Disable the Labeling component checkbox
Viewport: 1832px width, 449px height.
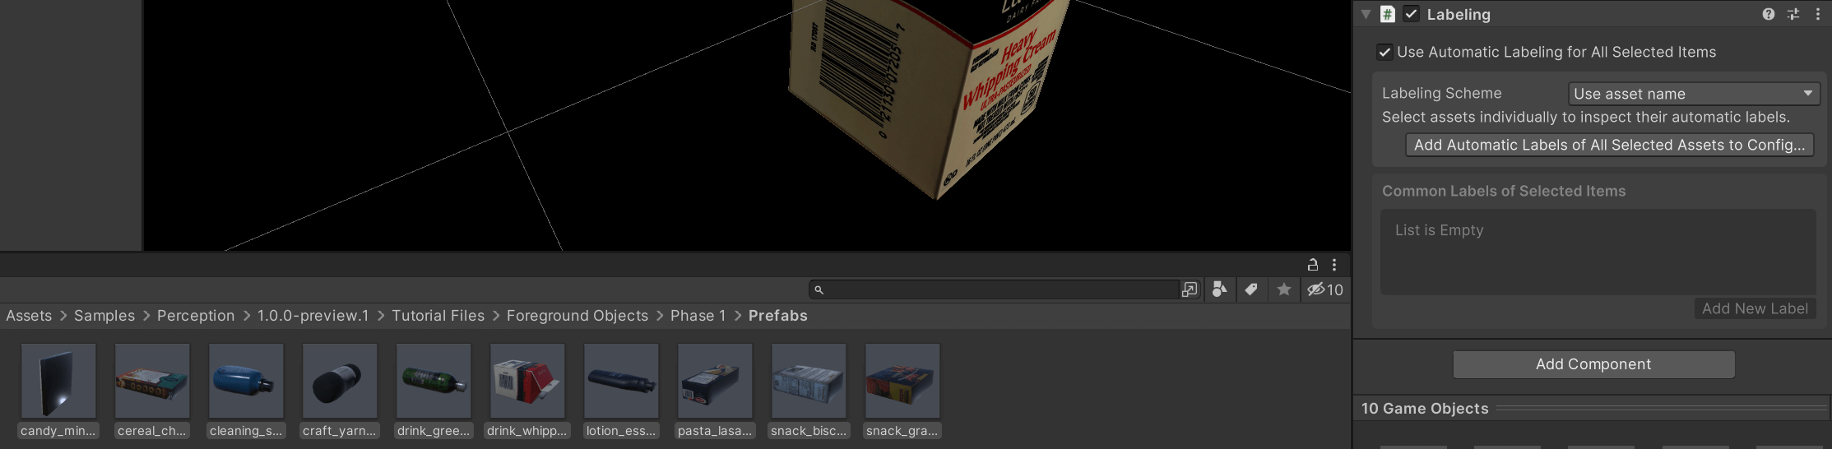tap(1412, 14)
